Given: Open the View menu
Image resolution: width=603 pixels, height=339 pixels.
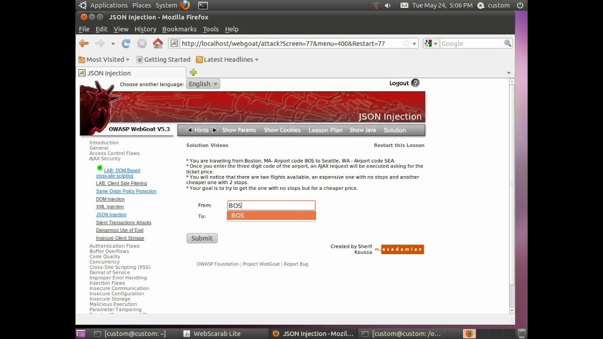Looking at the screenshot, I should [x=121, y=29].
